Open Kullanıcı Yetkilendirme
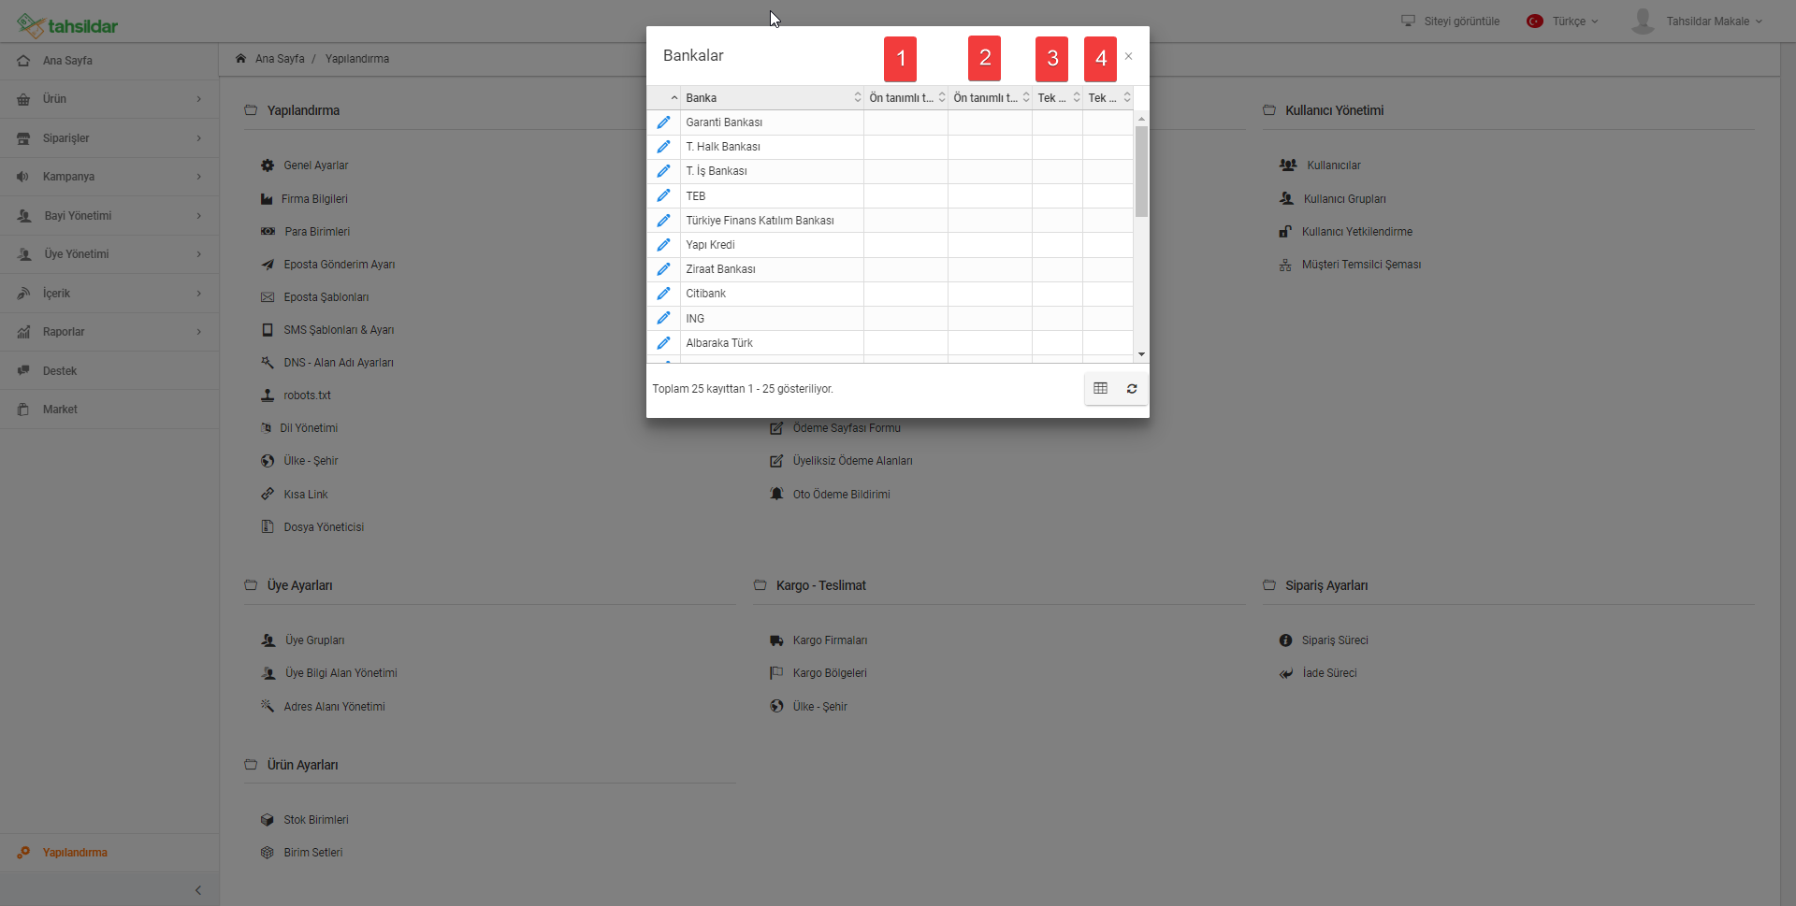 click(1356, 232)
